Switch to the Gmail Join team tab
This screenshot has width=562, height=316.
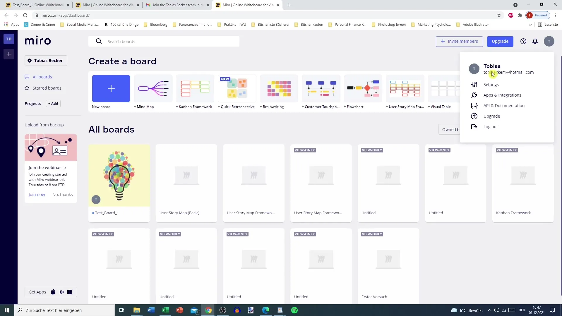click(177, 5)
